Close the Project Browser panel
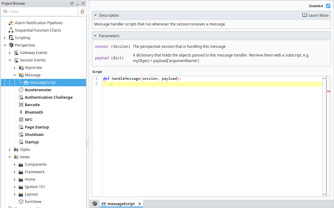Image resolution: width=334 pixels, height=208 pixels. [83, 3]
